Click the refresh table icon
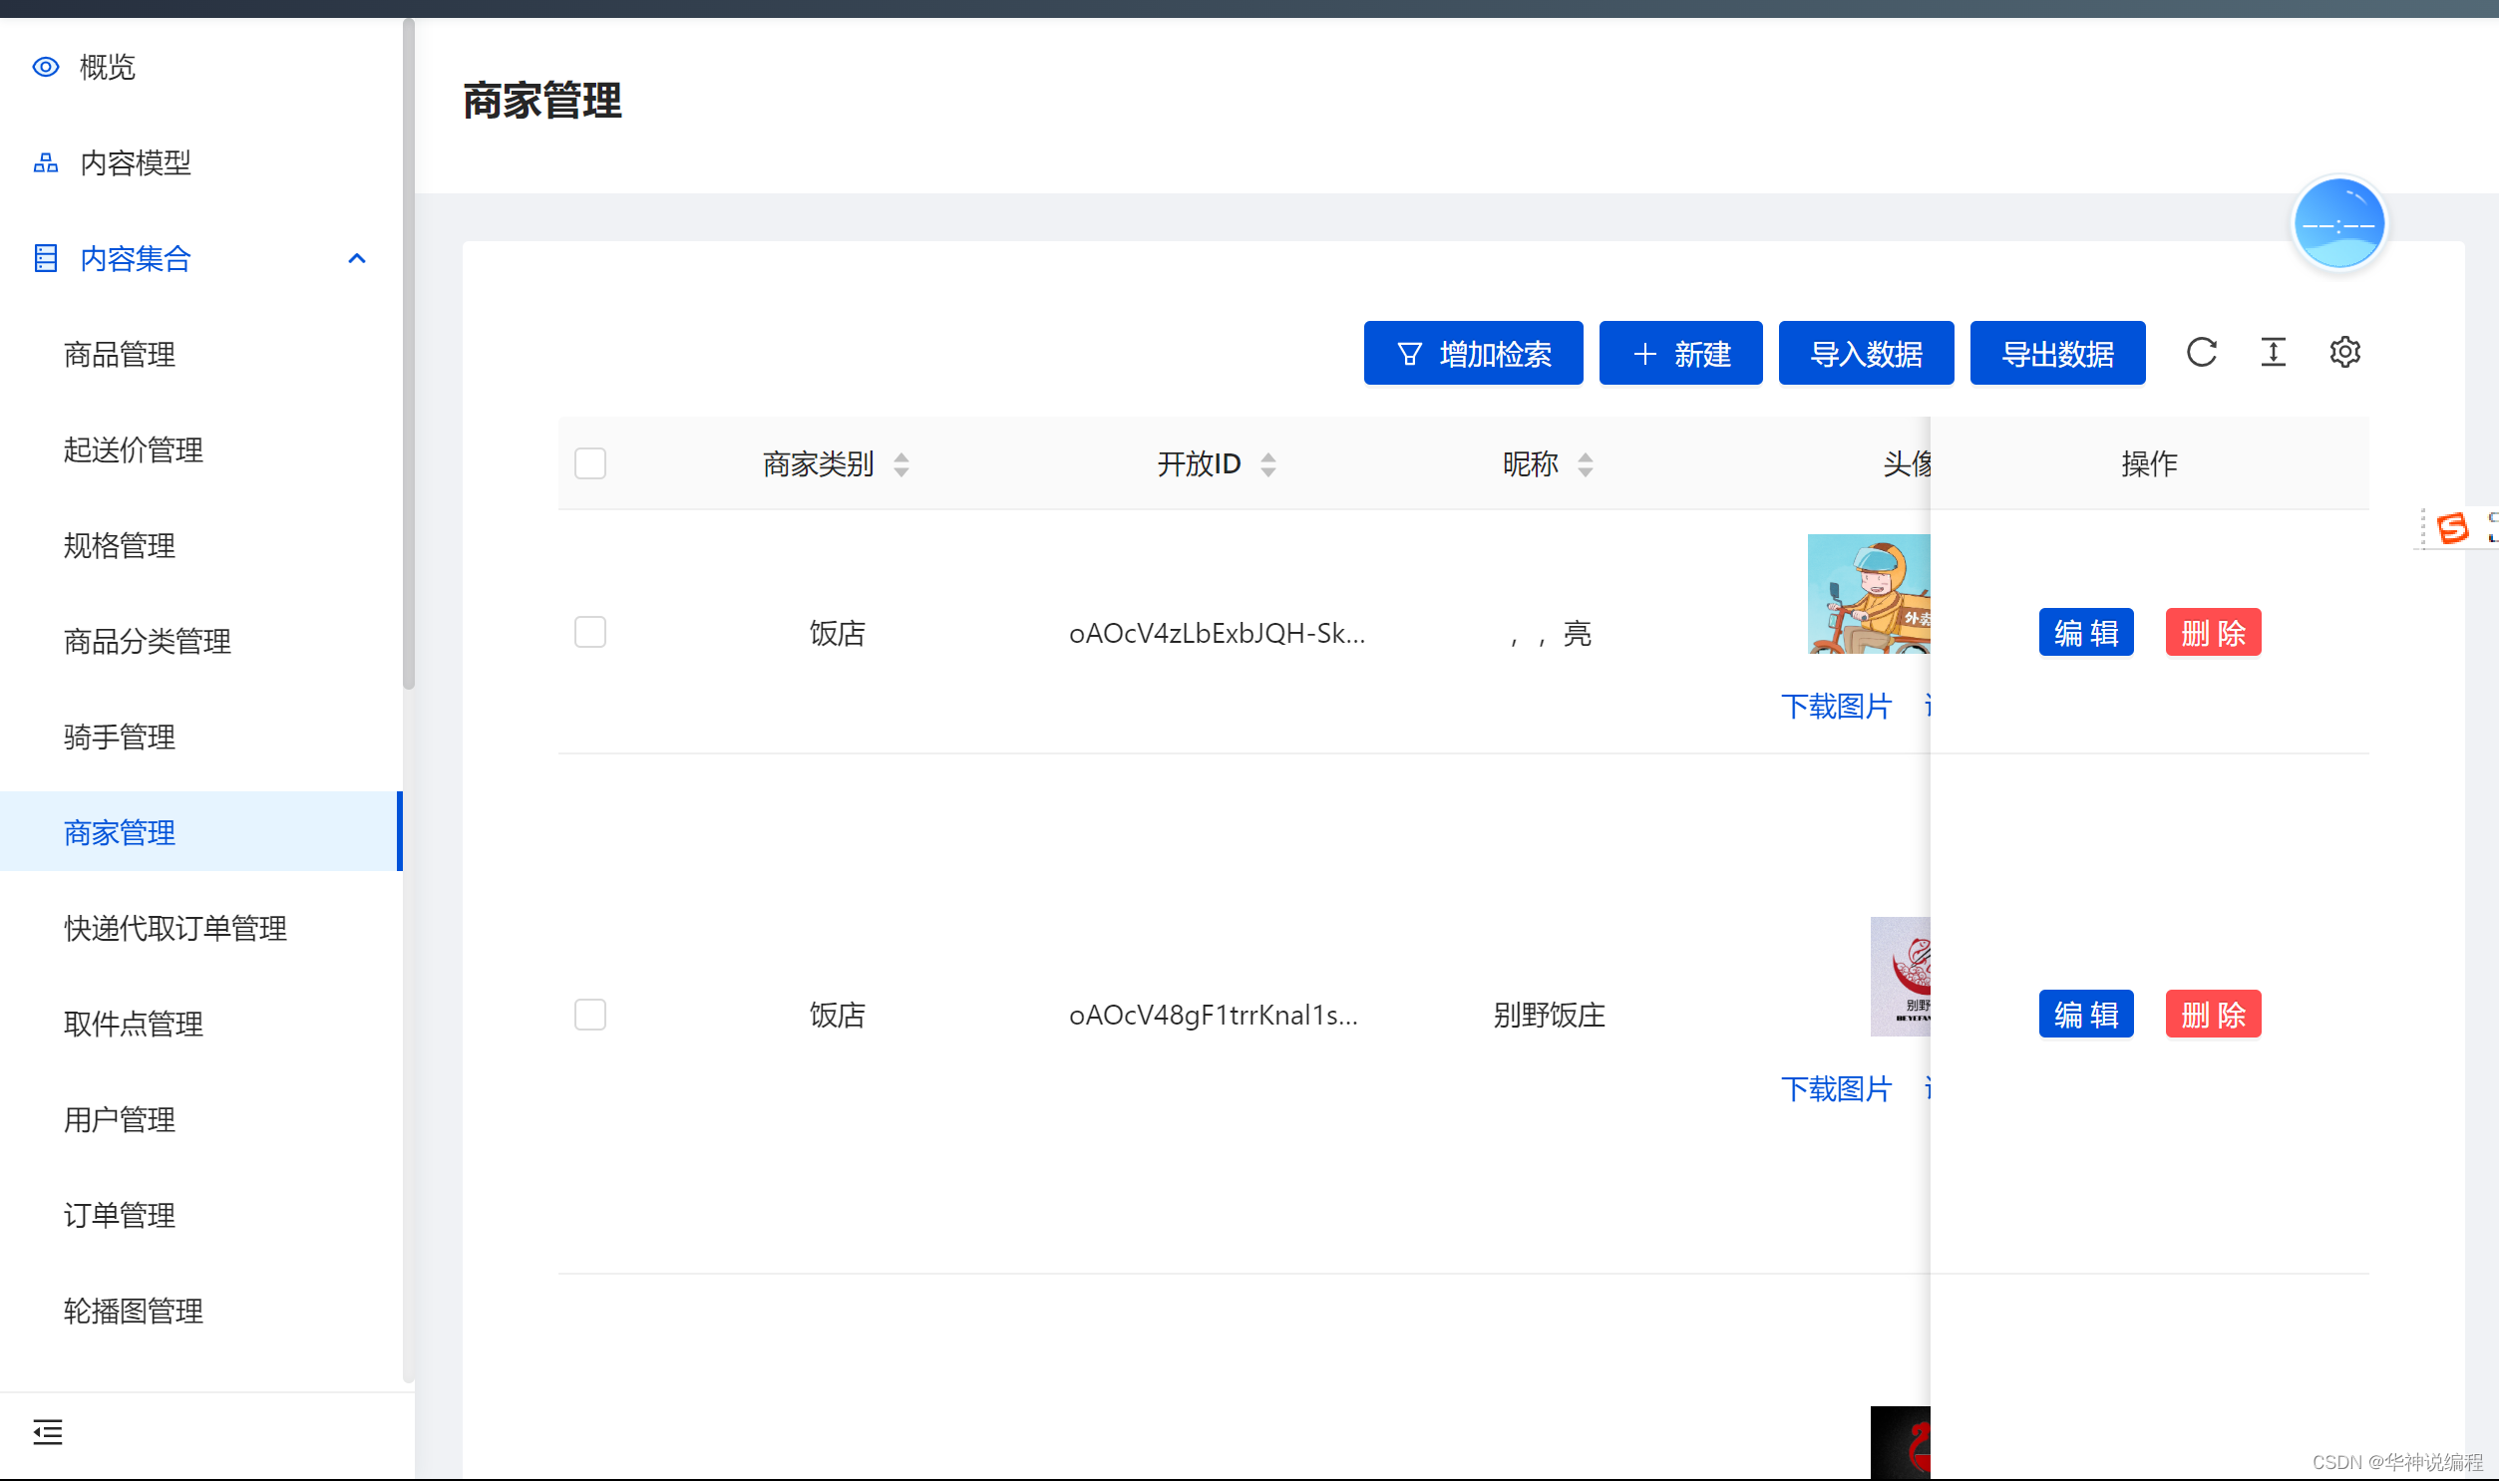The height and width of the screenshot is (1481, 2499). (x=2201, y=352)
